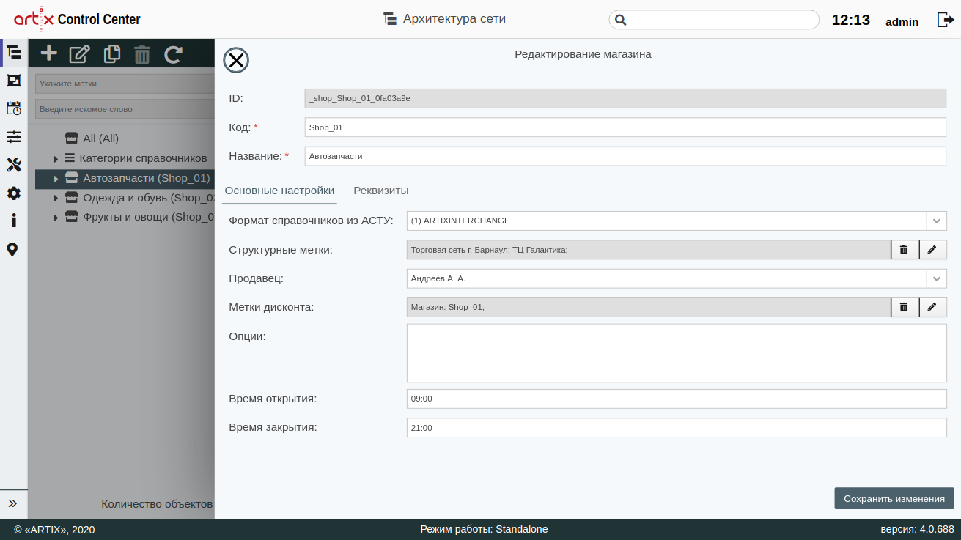Click the Время открытия field
This screenshot has height=540, width=961.
[677, 399]
